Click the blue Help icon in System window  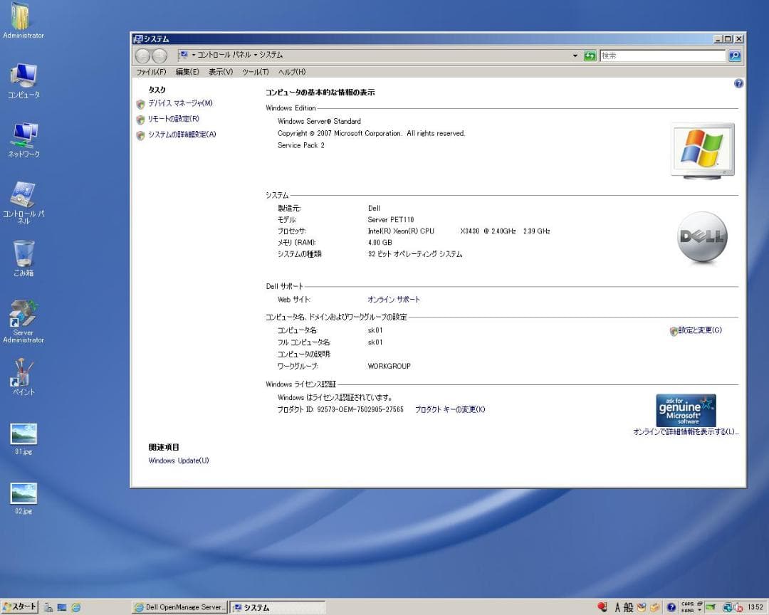click(738, 83)
